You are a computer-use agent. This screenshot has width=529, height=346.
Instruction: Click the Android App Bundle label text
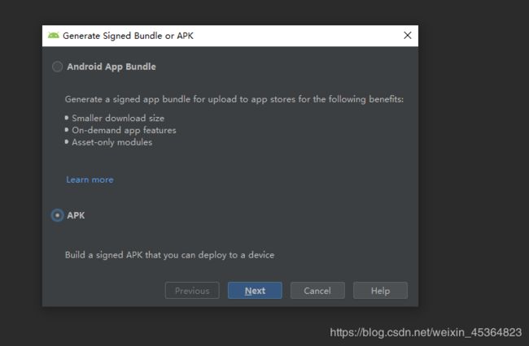point(111,67)
